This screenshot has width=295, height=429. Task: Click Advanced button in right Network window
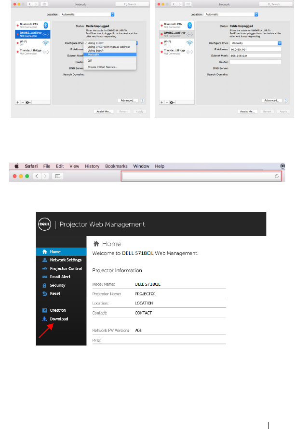tap(272, 101)
